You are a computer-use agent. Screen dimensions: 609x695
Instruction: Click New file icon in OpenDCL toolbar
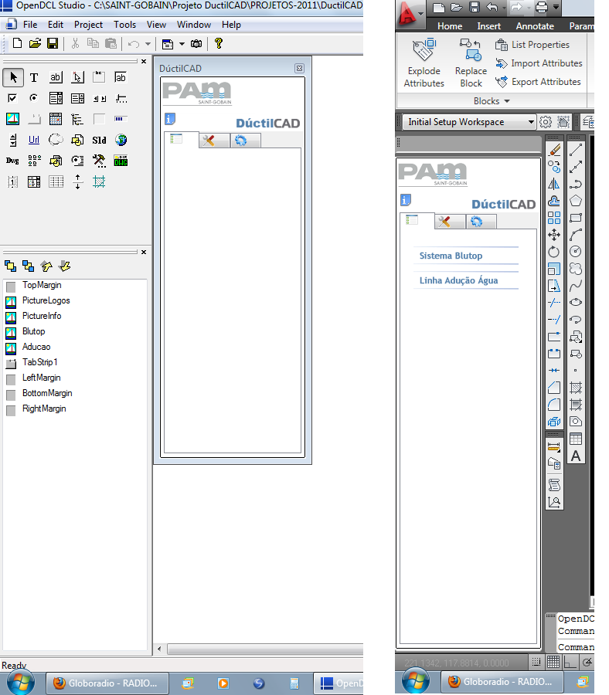pyautogui.click(x=17, y=43)
